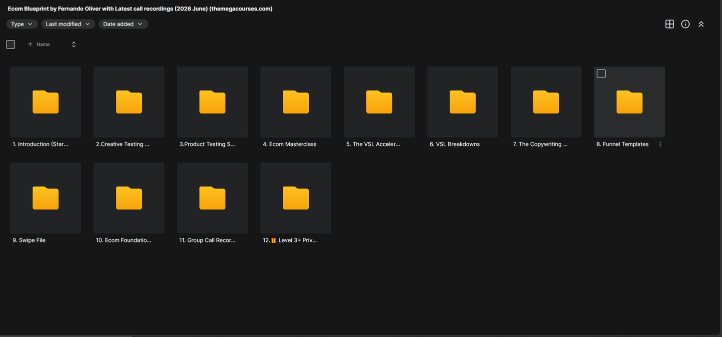Switch to grid layout view icon
The image size is (722, 337).
coord(670,24)
